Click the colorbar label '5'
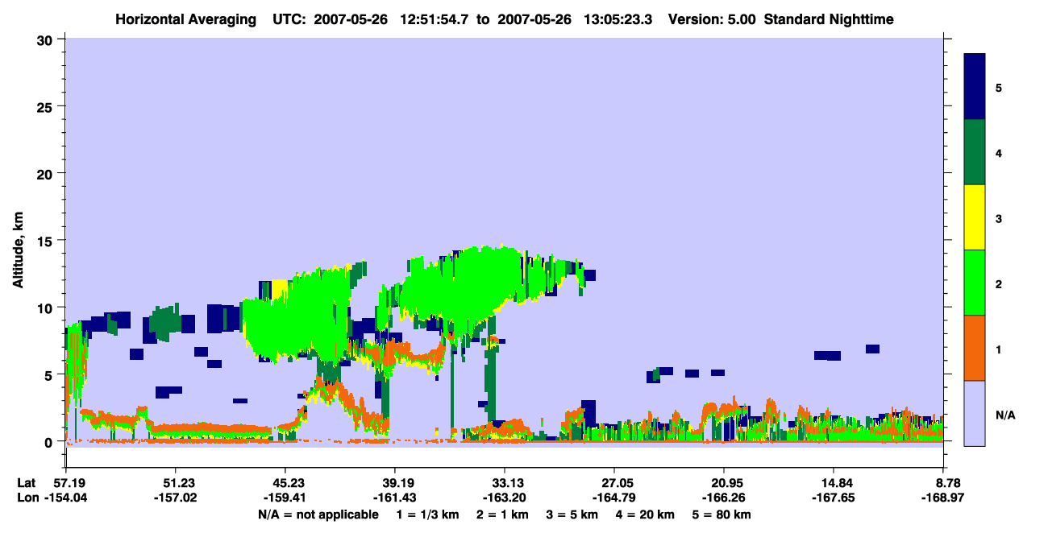 point(999,87)
